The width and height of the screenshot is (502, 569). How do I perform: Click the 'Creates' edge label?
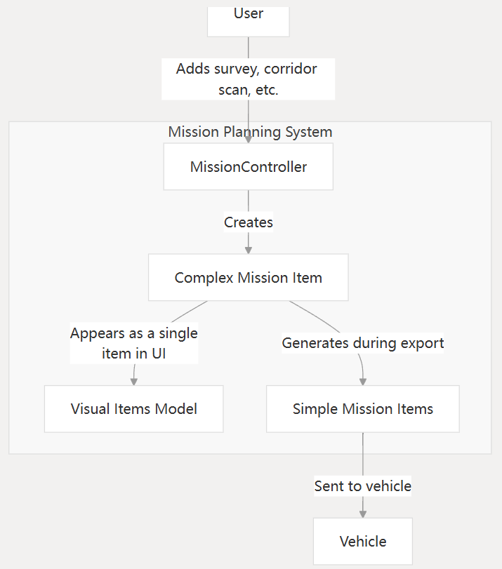coord(249,222)
